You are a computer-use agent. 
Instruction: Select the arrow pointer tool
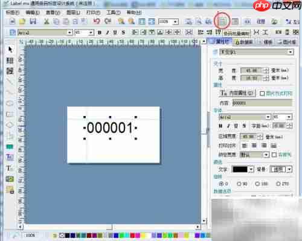coord(10,50)
